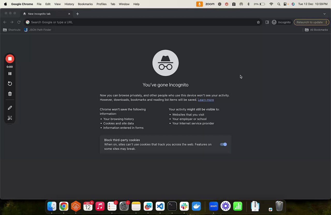Open Google Chrome from the Dock
The width and height of the screenshot is (331, 215).
[64, 206]
